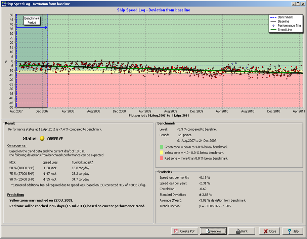Click the Aug 2008 label on the time axis
This screenshot has height=239, width=307.
[94, 111]
